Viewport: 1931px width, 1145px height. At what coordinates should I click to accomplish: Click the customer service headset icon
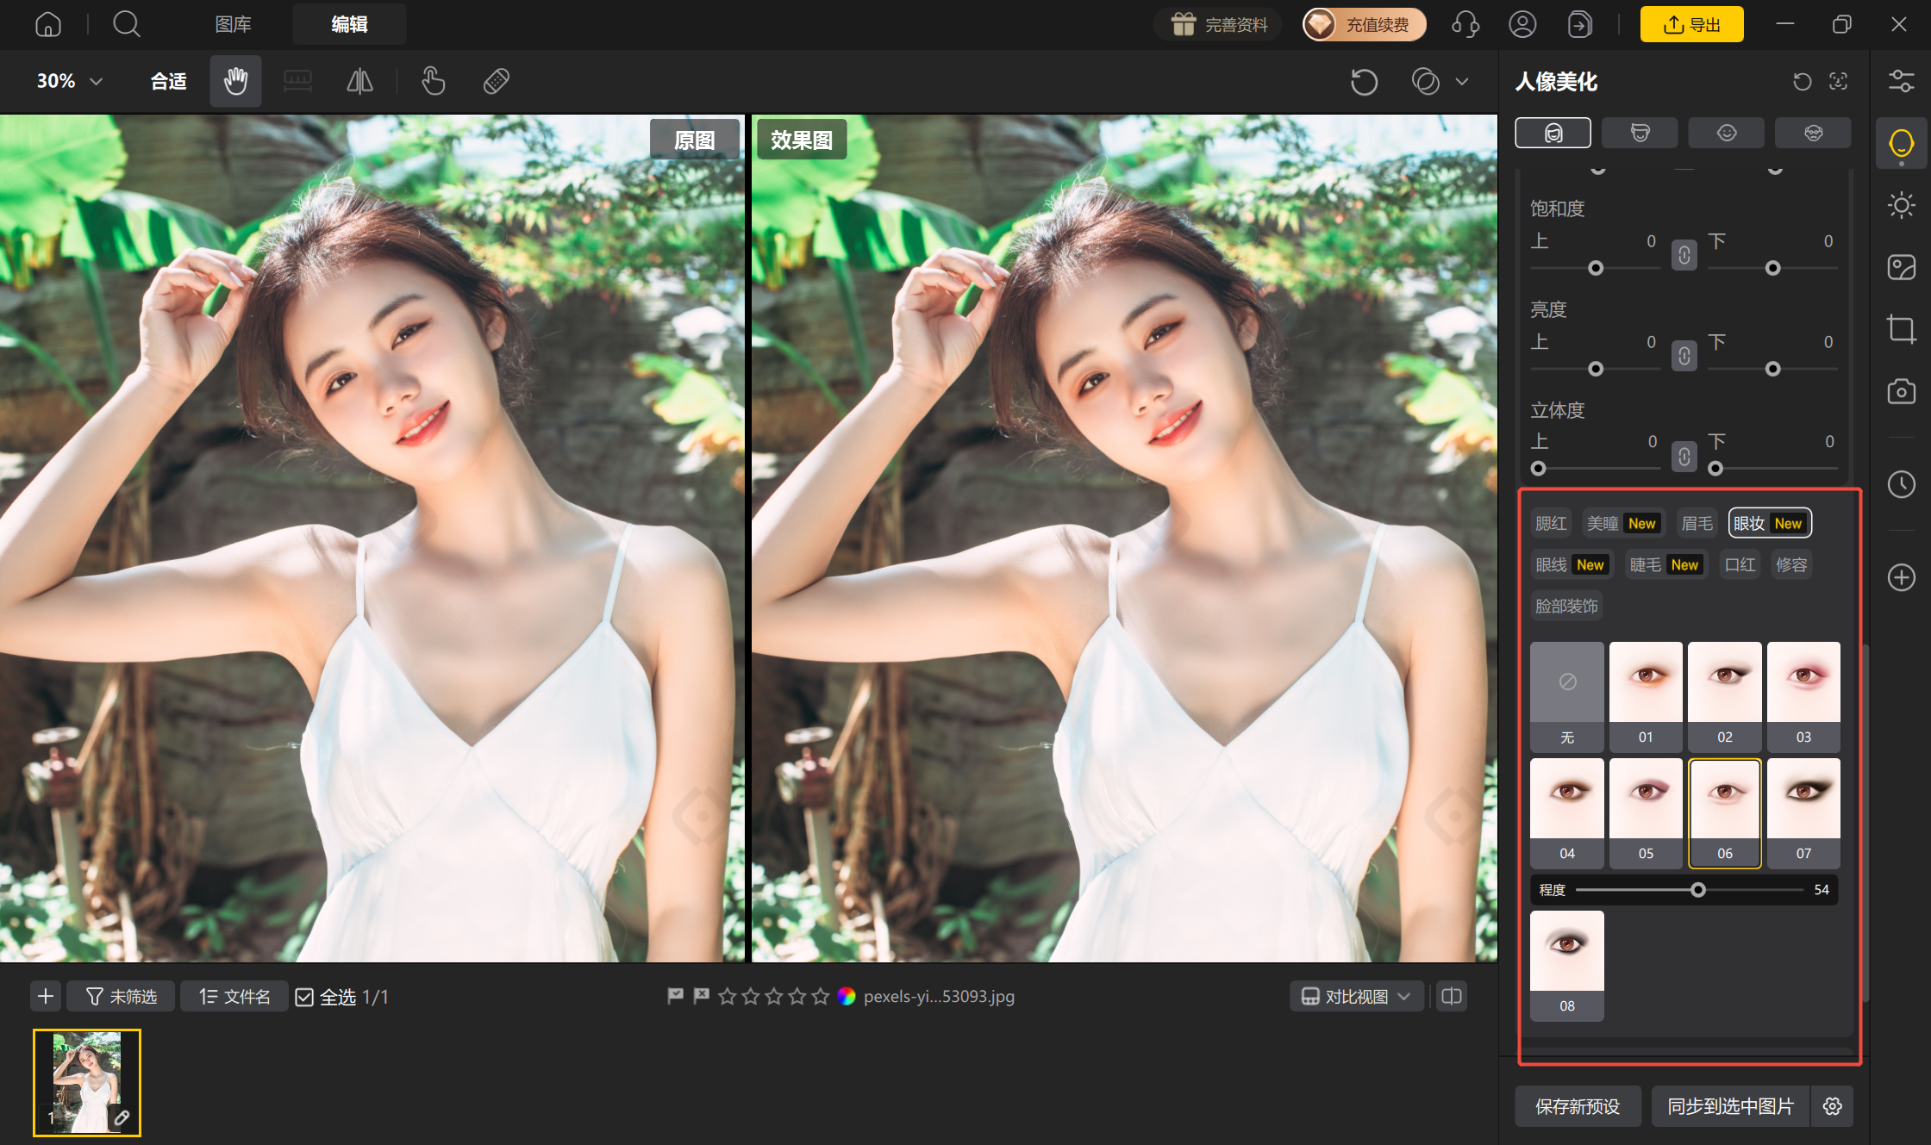click(1465, 24)
